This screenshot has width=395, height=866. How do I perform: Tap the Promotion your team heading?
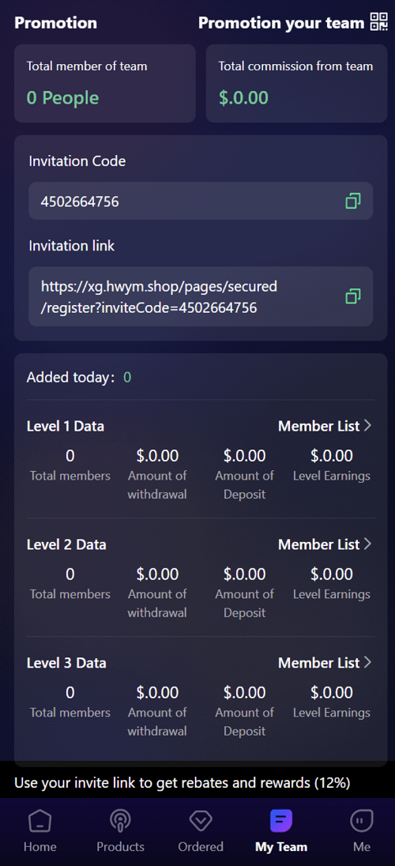pyautogui.click(x=282, y=23)
